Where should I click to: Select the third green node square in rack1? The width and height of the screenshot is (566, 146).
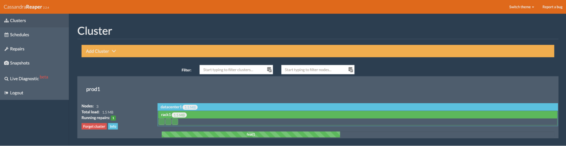tap(175, 122)
